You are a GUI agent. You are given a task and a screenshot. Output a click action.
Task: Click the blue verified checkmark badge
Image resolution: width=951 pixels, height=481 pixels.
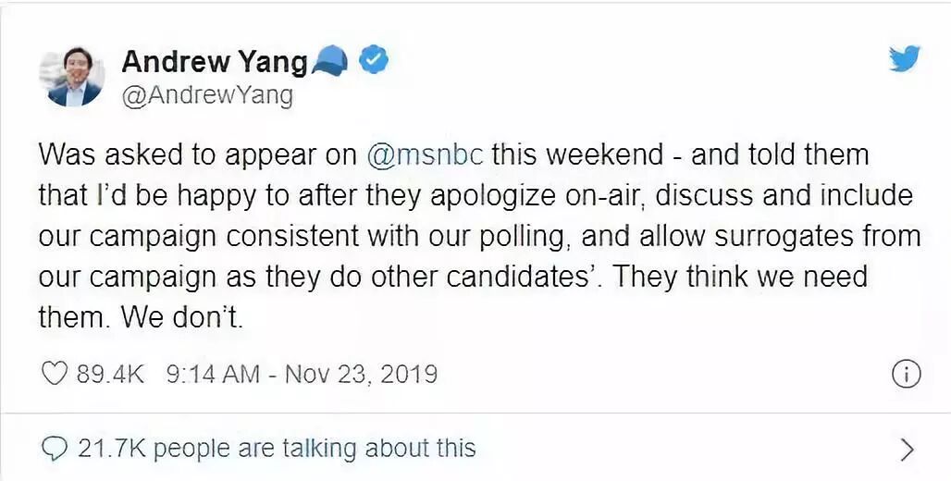click(x=373, y=62)
